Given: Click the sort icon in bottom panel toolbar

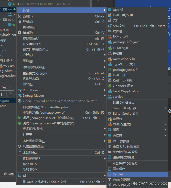Looking at the screenshot, I should 2,94.
